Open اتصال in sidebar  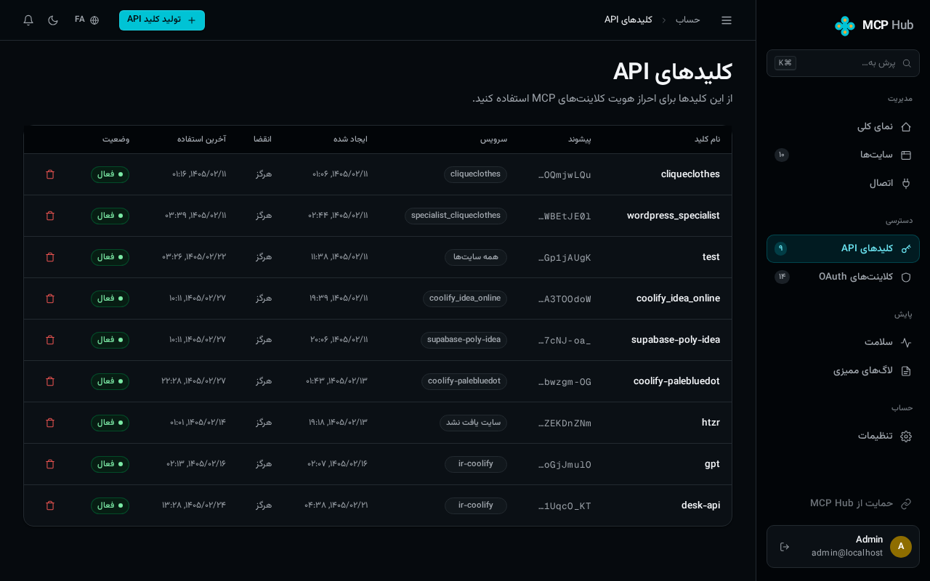pos(843,183)
